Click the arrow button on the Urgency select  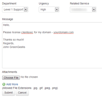pyautogui.click(x=57, y=10)
